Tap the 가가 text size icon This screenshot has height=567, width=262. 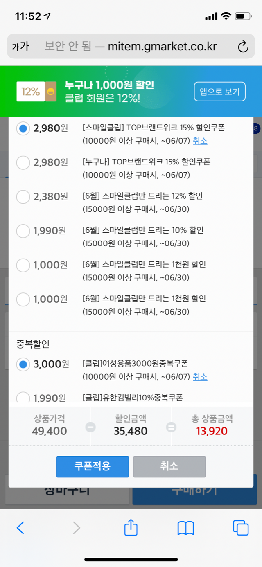(20, 47)
